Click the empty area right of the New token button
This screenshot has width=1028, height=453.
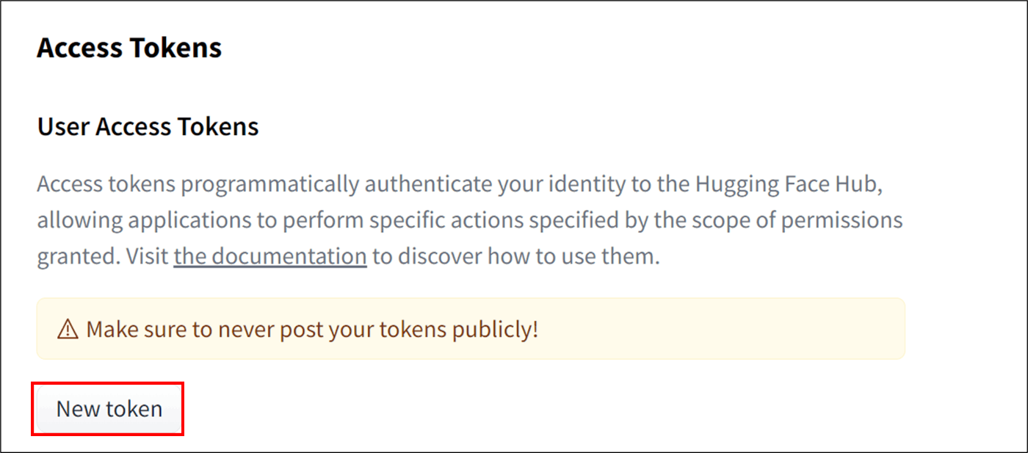(x=514, y=409)
